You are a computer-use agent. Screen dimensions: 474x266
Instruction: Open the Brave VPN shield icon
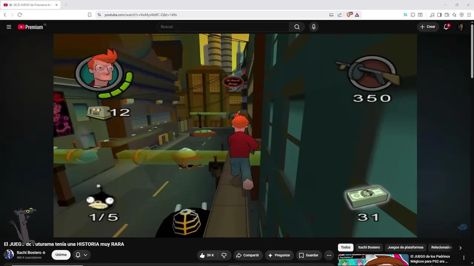coord(462,15)
